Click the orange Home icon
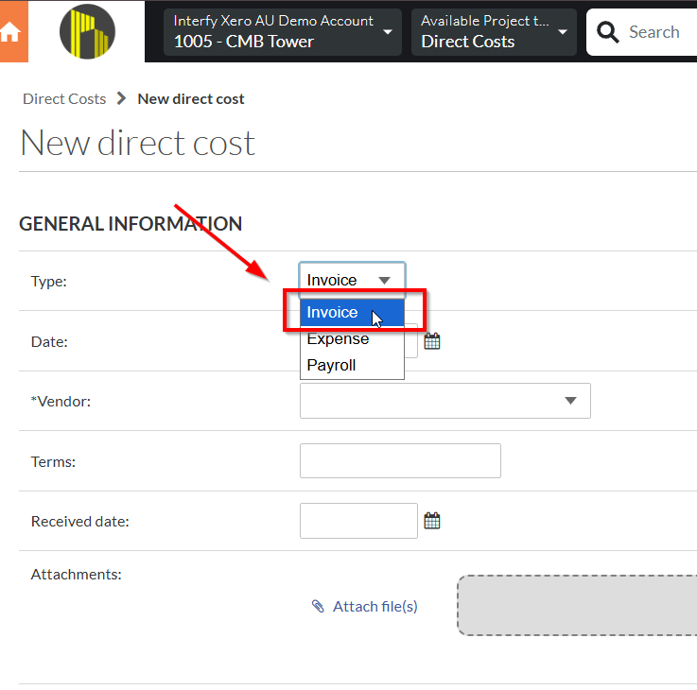Image resolution: width=697 pixels, height=690 pixels. (x=9, y=32)
